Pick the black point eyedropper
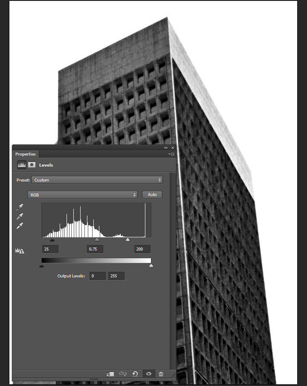 coord(20,207)
